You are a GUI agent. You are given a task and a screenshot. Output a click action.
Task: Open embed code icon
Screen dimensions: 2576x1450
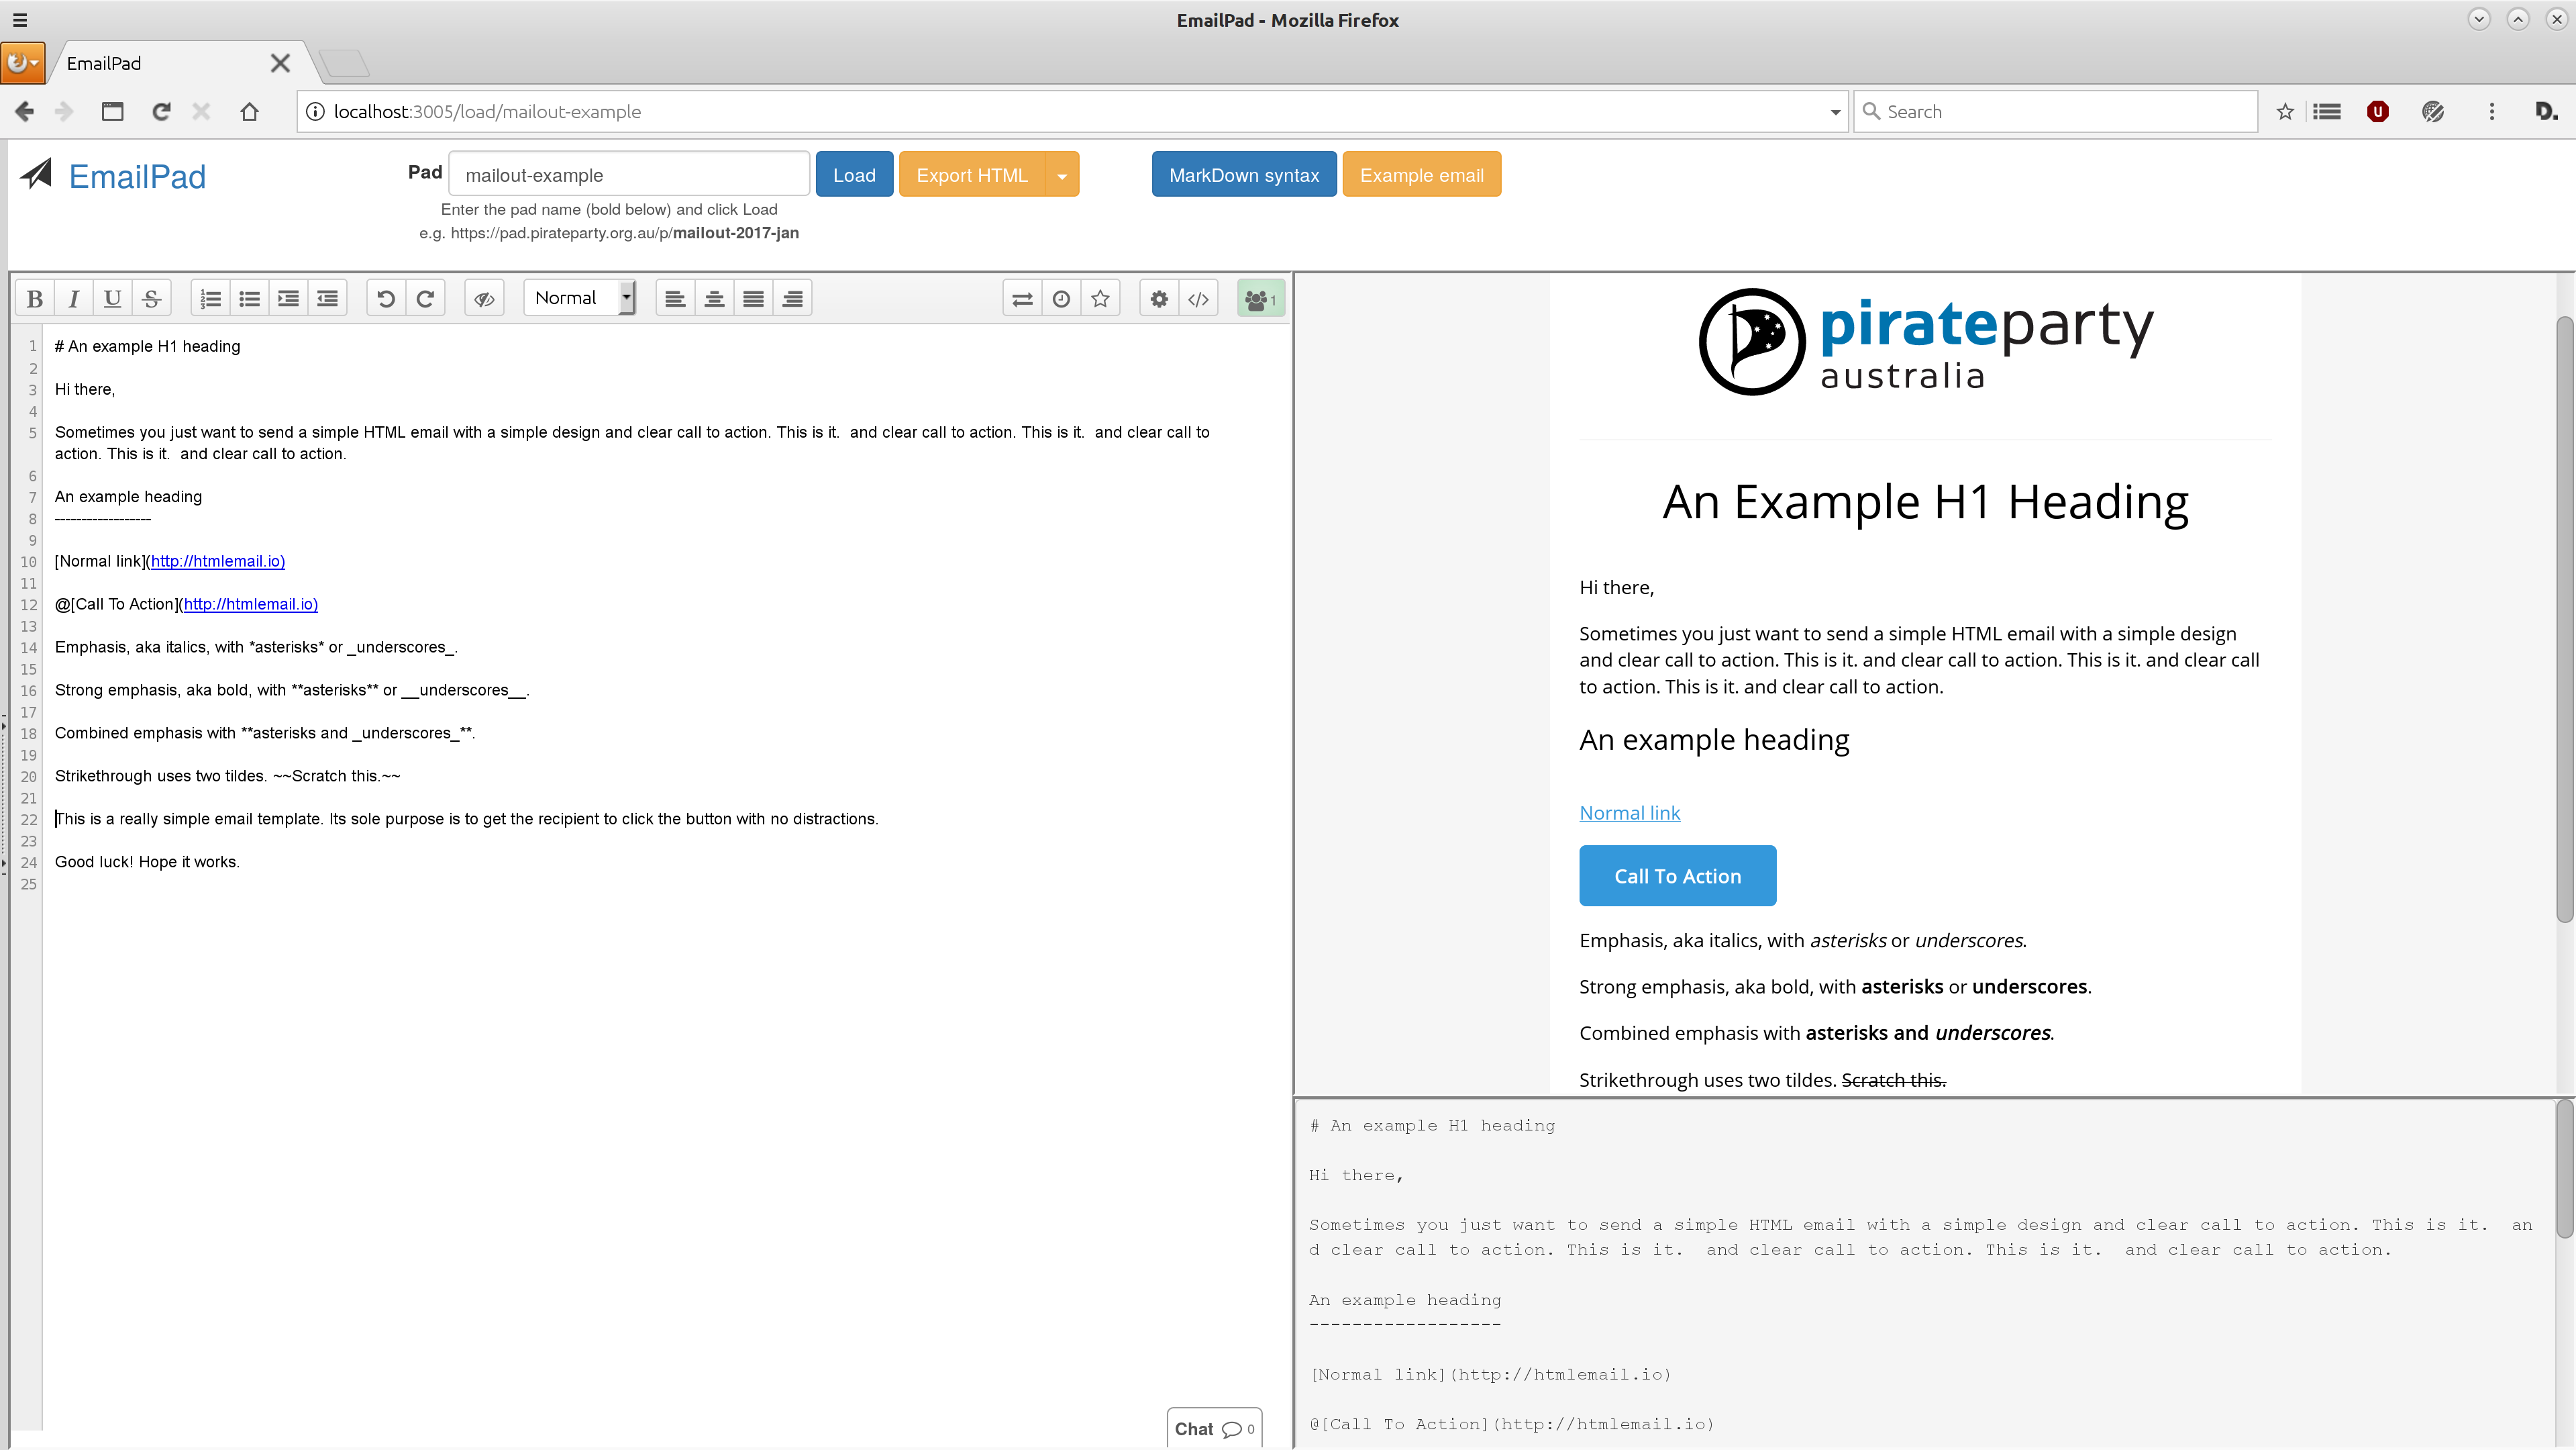click(1198, 298)
